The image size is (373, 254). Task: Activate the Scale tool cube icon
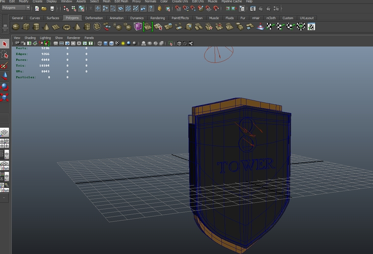coord(4,97)
